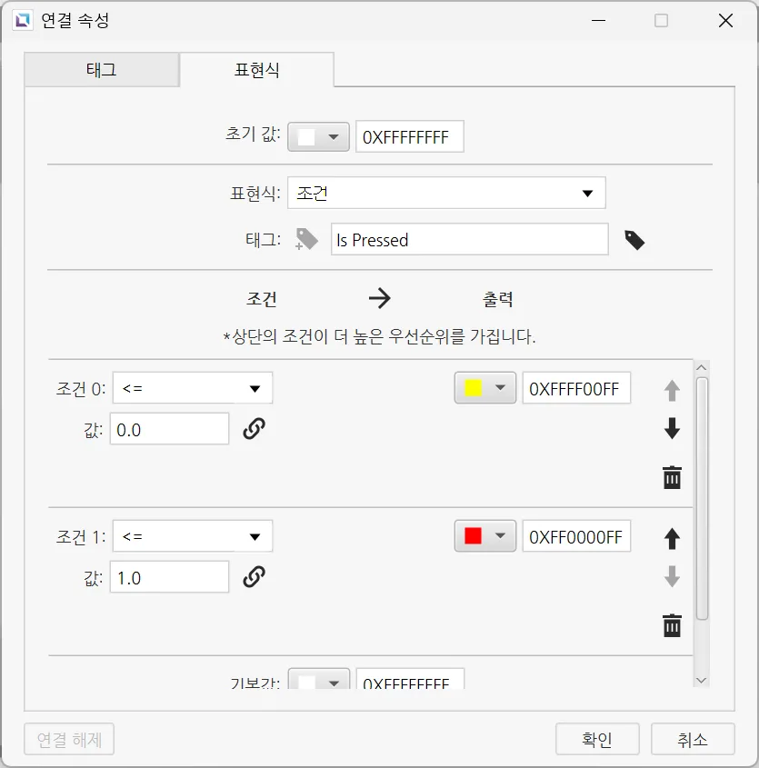
Task: Click the 확인 button
Action: [x=597, y=740]
